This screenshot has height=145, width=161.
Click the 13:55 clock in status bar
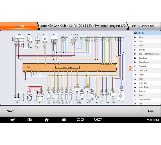[x=156, y=120]
